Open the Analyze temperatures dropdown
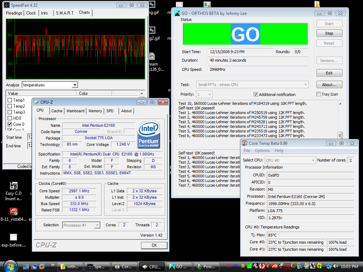 point(74,85)
